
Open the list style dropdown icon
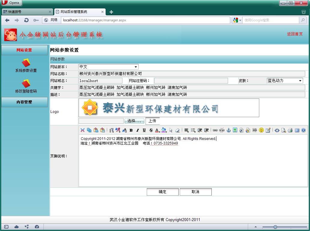[193, 130]
